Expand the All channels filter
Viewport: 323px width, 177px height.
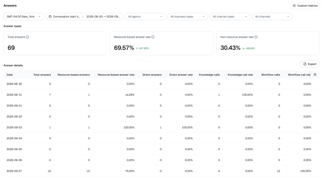coord(272,16)
